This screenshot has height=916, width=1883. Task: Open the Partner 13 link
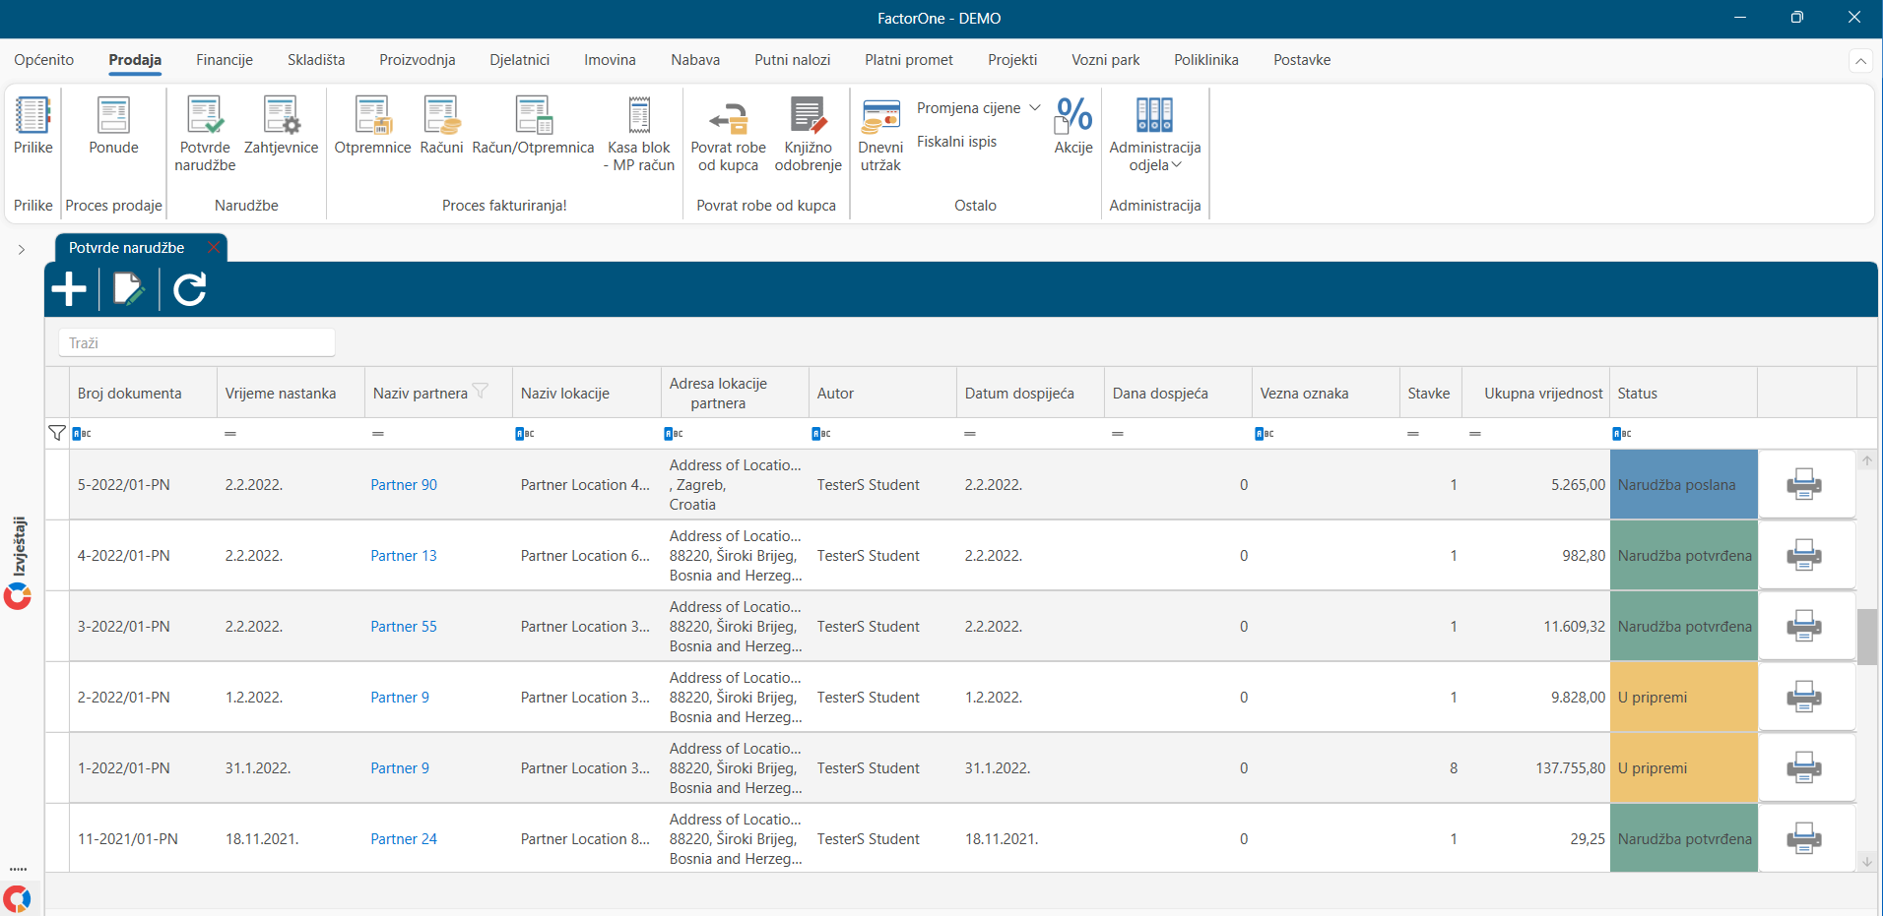[x=404, y=556]
